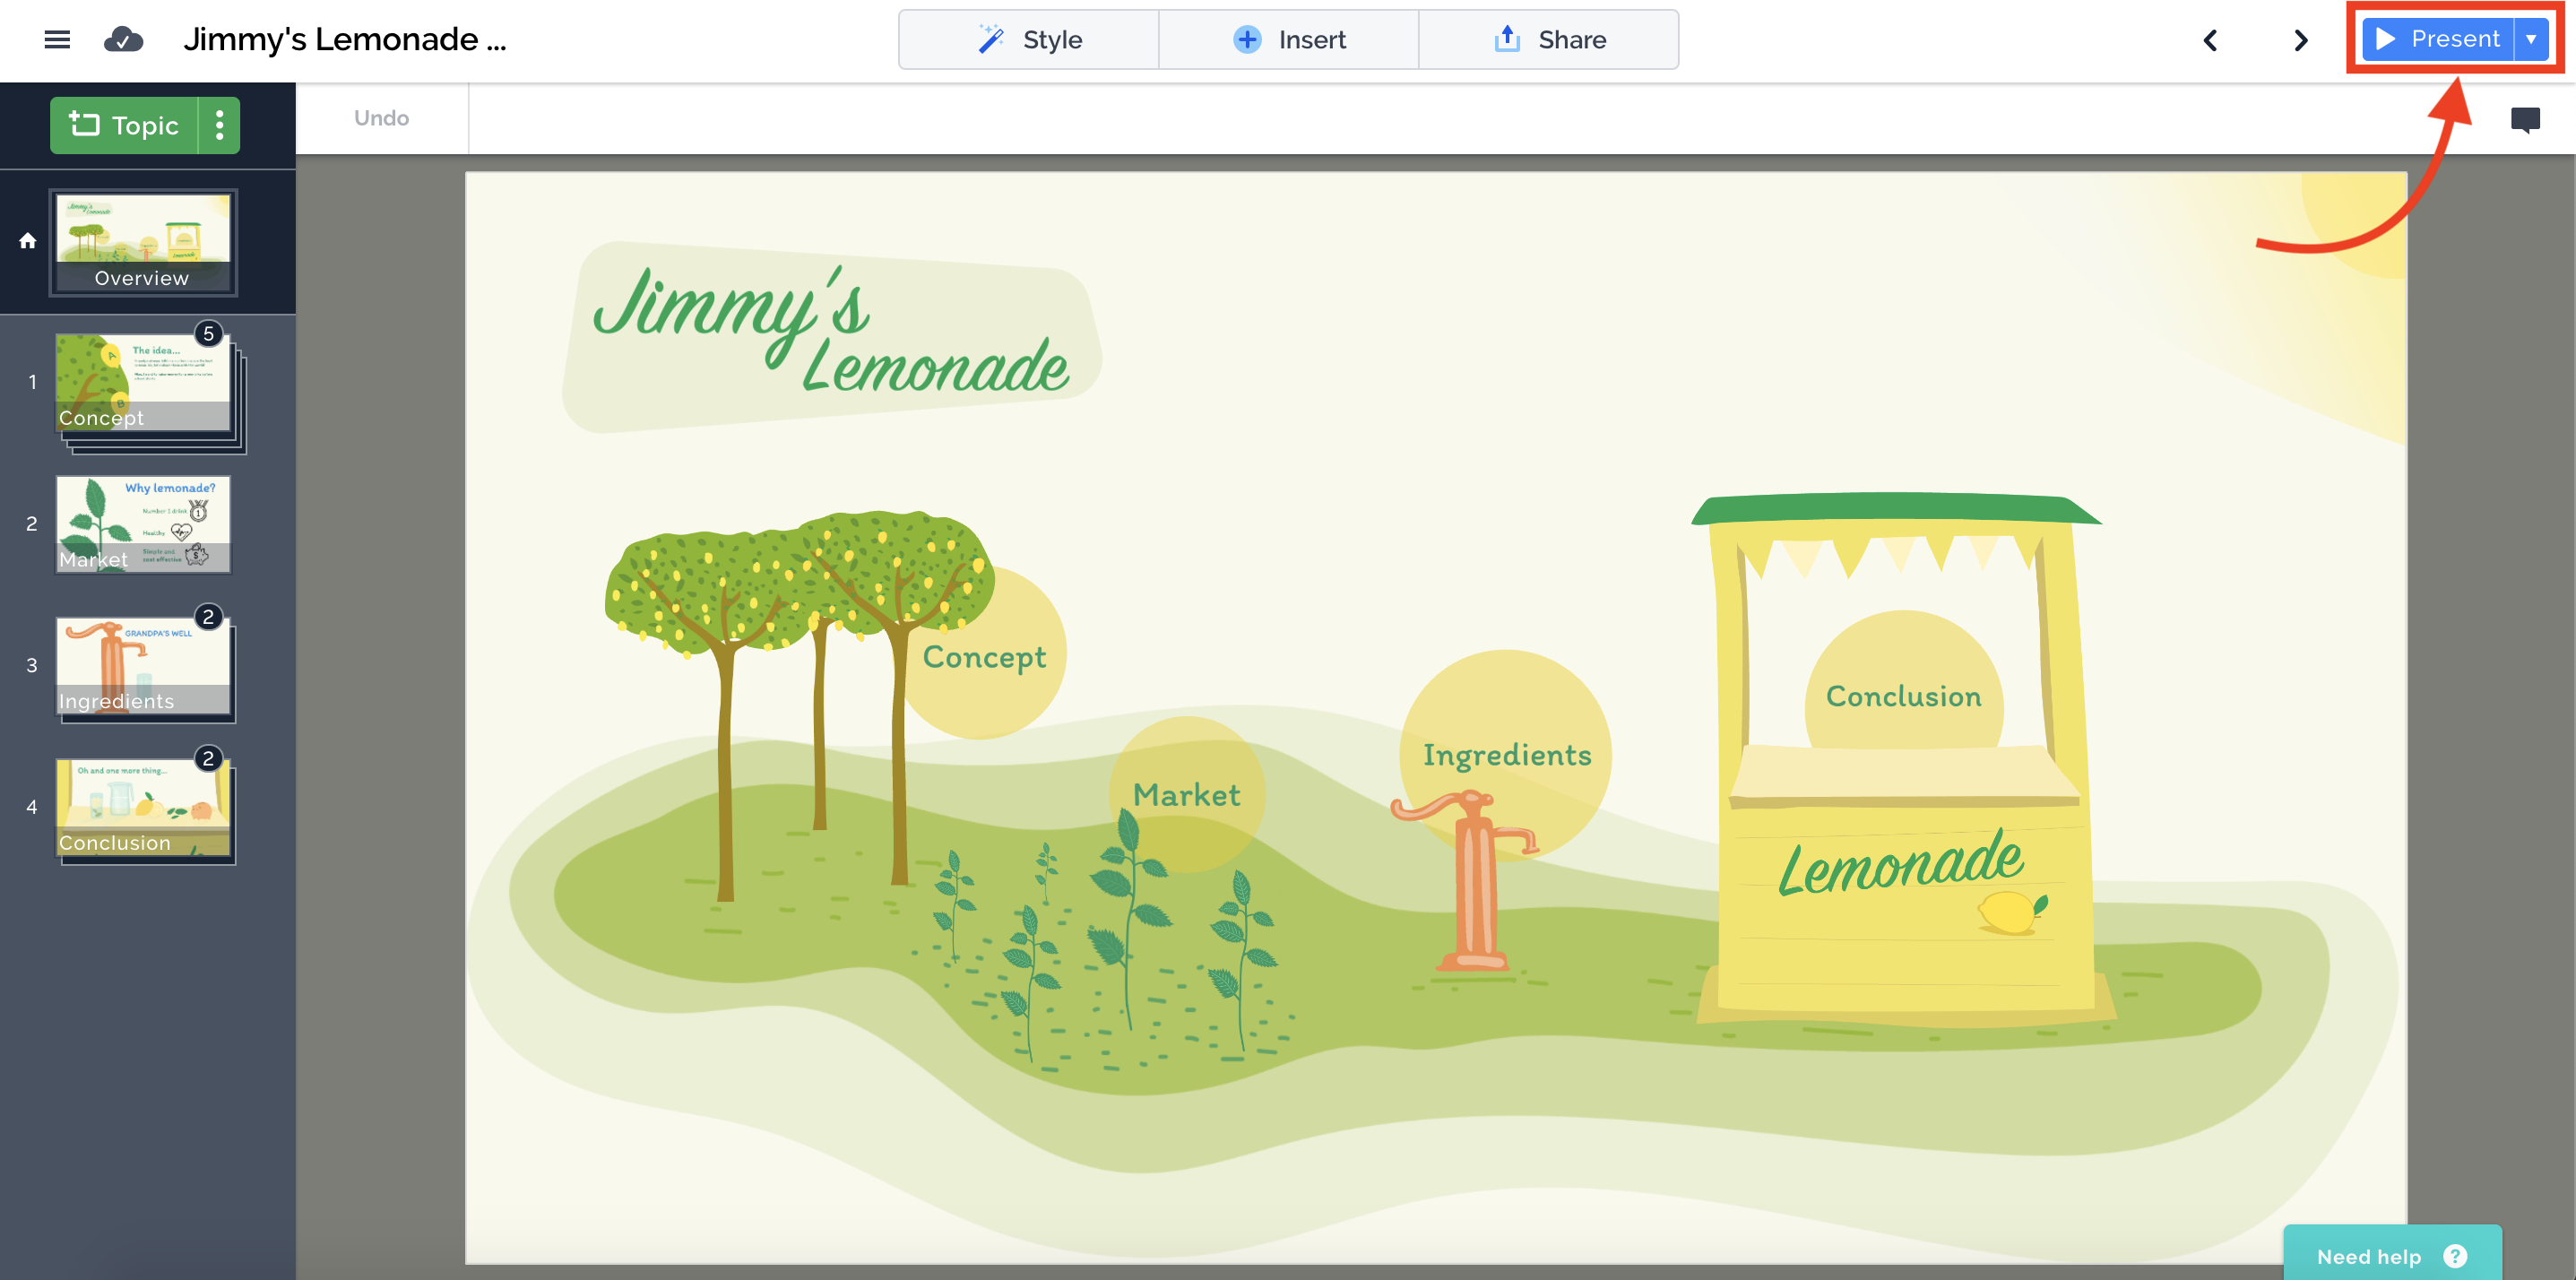Viewport: 2576px width, 1280px height.
Task: Click the 2 subtopics badge on Ingredients
Action: [208, 617]
